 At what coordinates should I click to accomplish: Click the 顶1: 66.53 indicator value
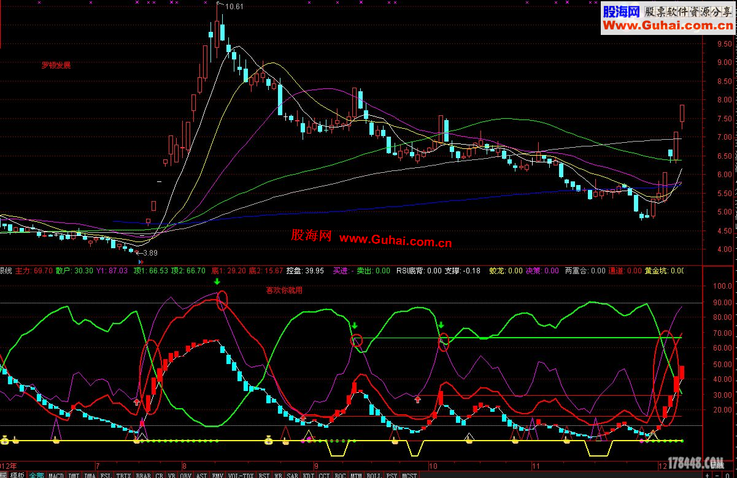(x=150, y=270)
